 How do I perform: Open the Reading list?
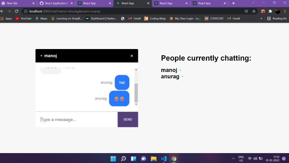coord(277,18)
